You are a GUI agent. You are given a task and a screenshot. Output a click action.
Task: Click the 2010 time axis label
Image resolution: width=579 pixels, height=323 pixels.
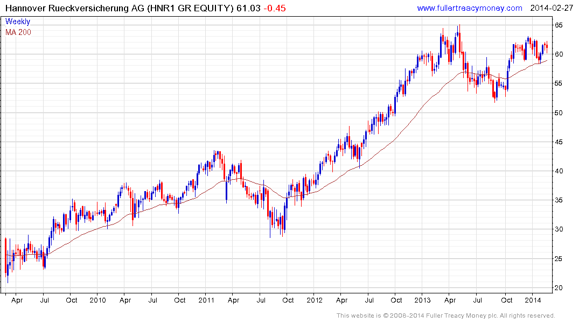point(98,300)
